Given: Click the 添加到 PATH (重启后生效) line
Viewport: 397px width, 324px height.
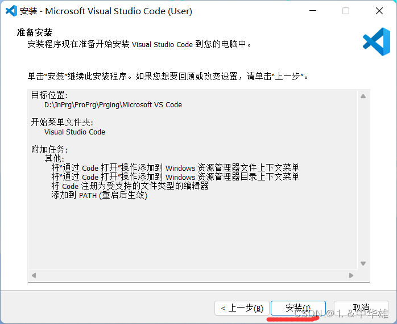Looking at the screenshot, I should point(99,195).
